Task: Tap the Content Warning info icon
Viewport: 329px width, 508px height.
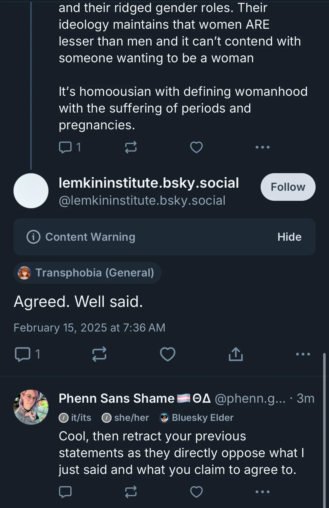Action: coord(33,237)
